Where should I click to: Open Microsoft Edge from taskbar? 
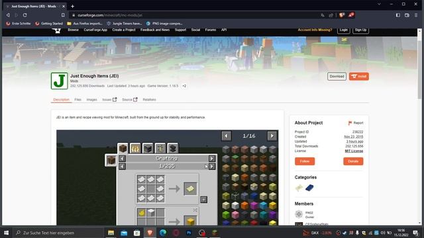point(163,233)
